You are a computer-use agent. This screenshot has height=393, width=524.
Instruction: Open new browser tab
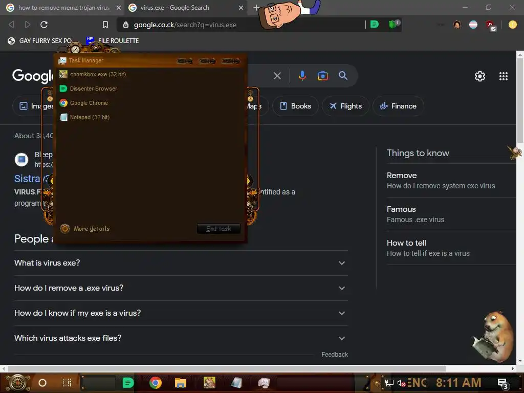tap(256, 7)
